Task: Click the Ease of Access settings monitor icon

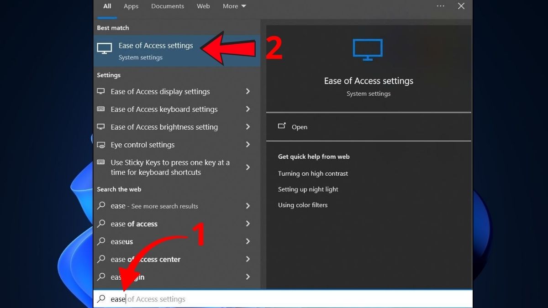Action: [104, 48]
